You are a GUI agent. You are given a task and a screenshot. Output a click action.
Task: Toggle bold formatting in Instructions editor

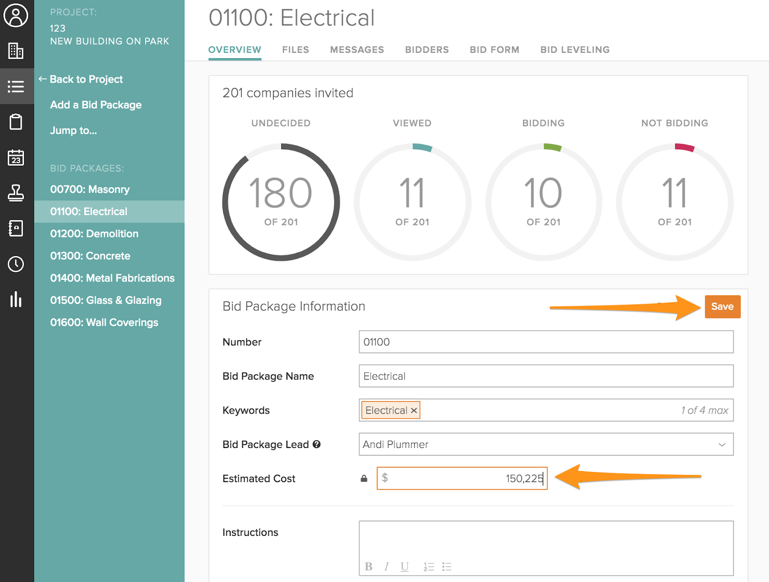(x=369, y=566)
